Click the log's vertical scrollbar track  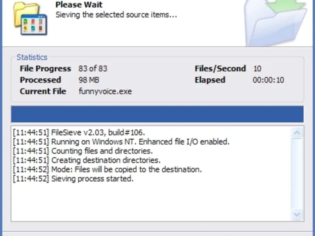click(297, 173)
